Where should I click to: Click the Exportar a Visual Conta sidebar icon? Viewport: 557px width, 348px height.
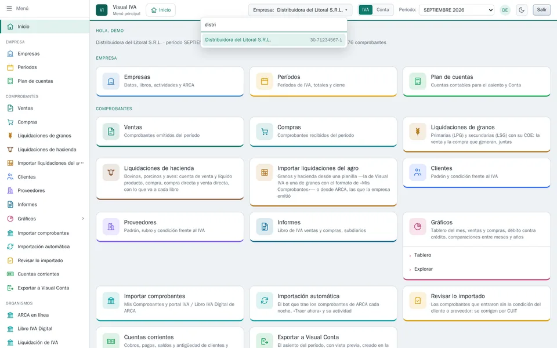pos(10,288)
